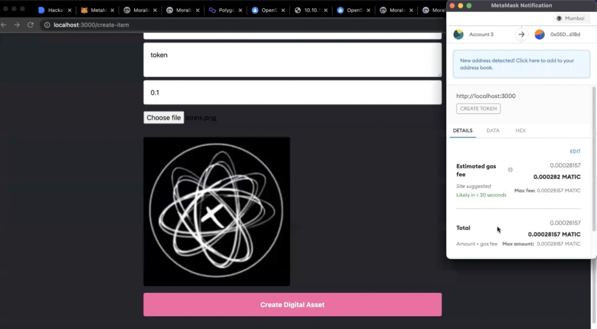Click the MetaMask Notification window title

[x=521, y=6]
